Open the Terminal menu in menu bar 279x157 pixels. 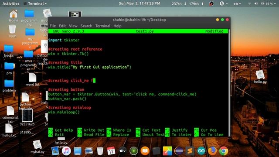(x=103, y=26)
